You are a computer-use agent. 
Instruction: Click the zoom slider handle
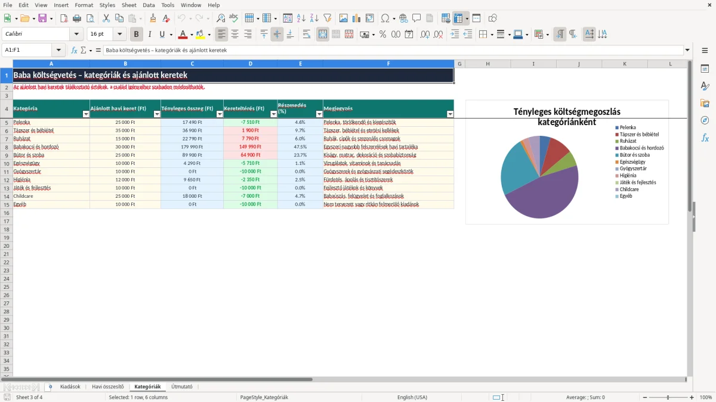click(668, 397)
